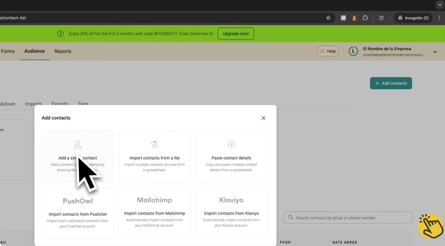Click the green Add contacts button
445x246 pixels.
pos(391,83)
